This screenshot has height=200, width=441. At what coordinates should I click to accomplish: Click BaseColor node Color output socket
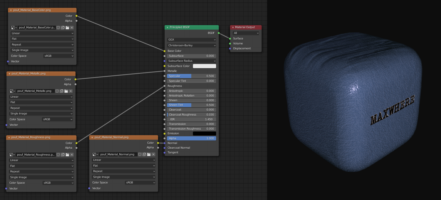(77, 16)
